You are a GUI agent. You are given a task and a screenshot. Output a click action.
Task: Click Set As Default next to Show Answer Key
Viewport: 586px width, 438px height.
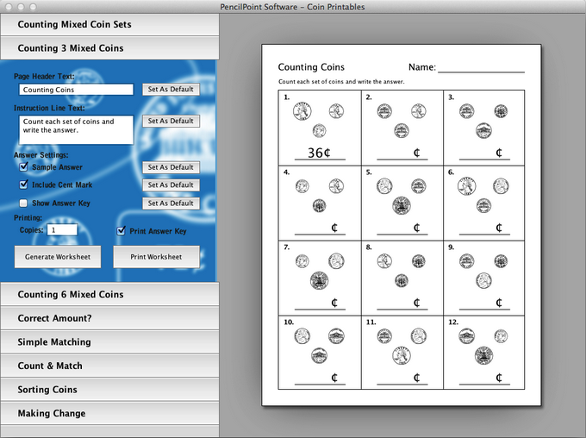171,203
